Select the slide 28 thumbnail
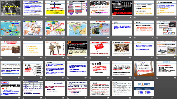177x99 pixels. [x=78, y=68]
